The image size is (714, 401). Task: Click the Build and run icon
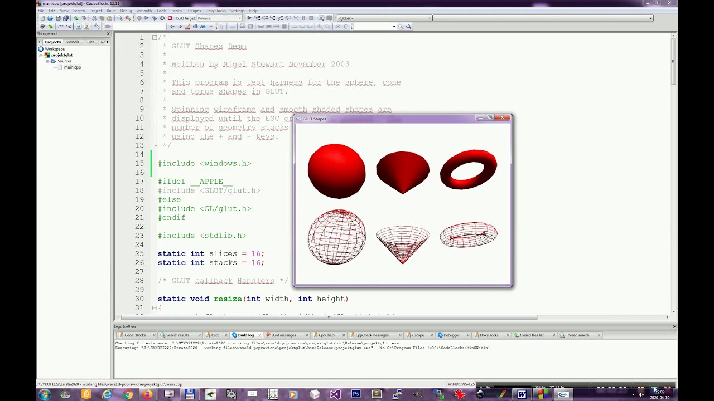[x=155, y=18]
